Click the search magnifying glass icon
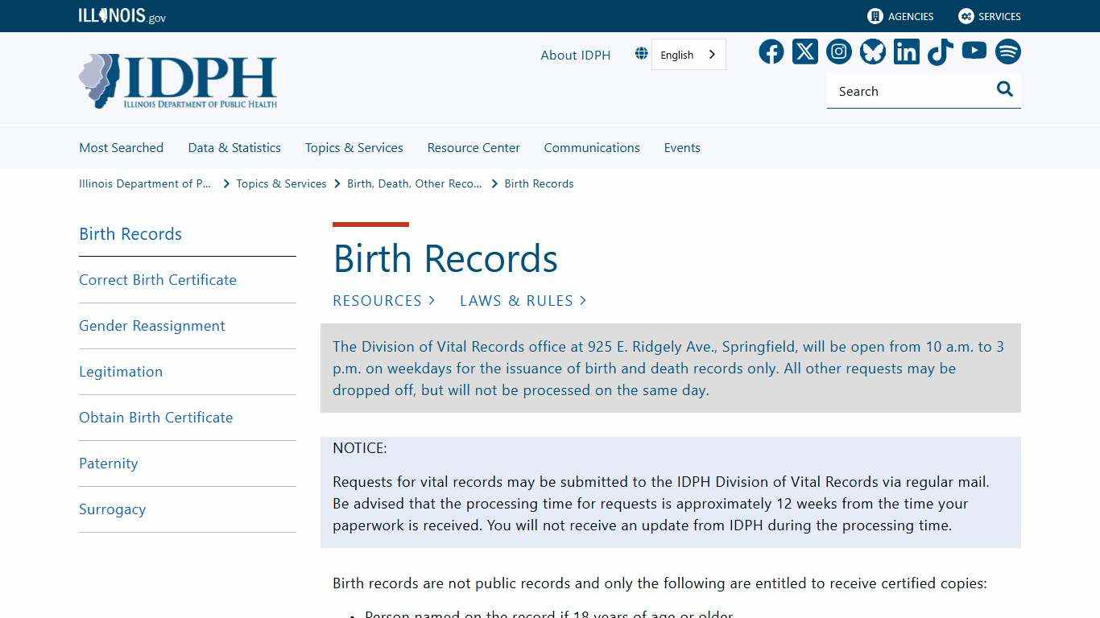 point(1004,89)
